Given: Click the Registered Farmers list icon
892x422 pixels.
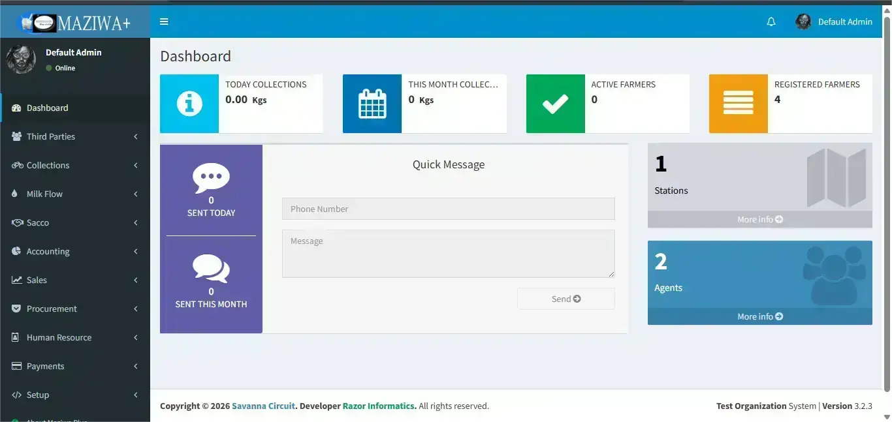Looking at the screenshot, I should pos(738,104).
